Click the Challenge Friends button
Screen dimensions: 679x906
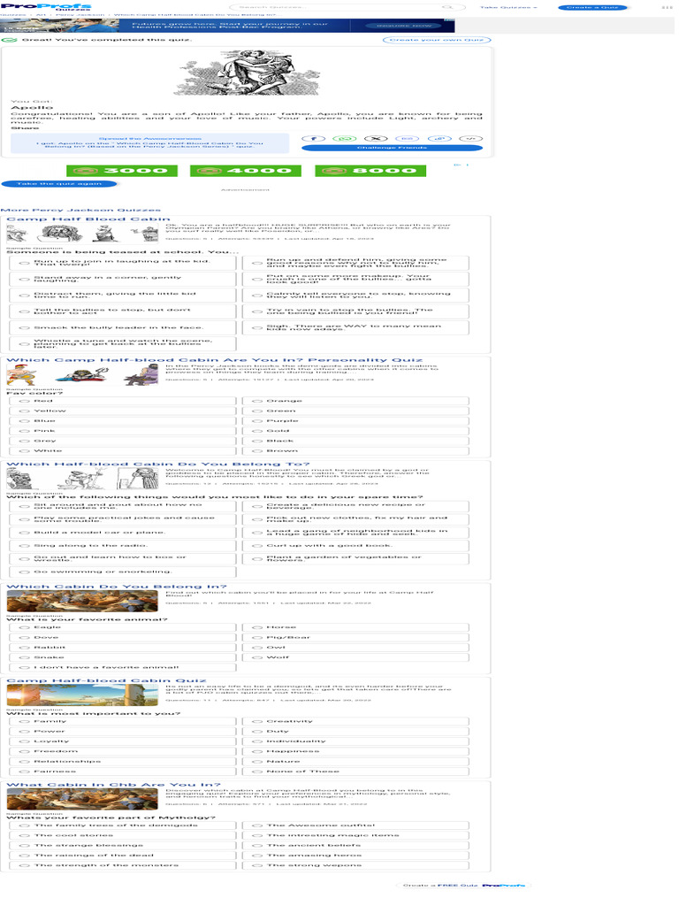tap(392, 148)
